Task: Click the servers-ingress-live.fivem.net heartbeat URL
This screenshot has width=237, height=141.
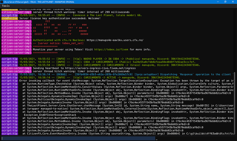Action: [100, 68]
